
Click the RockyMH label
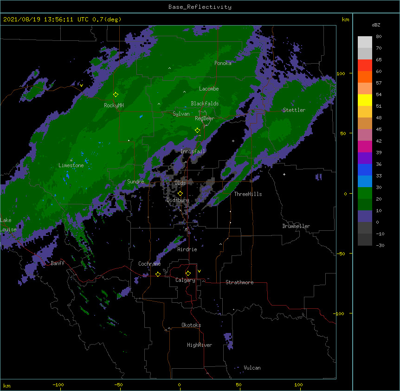pos(114,105)
